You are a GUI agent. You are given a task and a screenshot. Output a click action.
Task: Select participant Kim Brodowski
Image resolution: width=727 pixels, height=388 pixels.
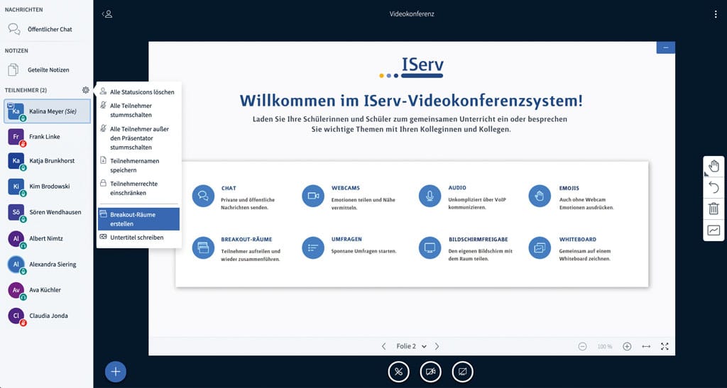[x=48, y=187]
